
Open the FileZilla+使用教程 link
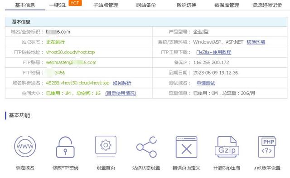pos(213,52)
